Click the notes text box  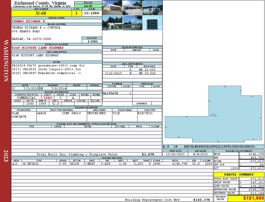(57, 73)
